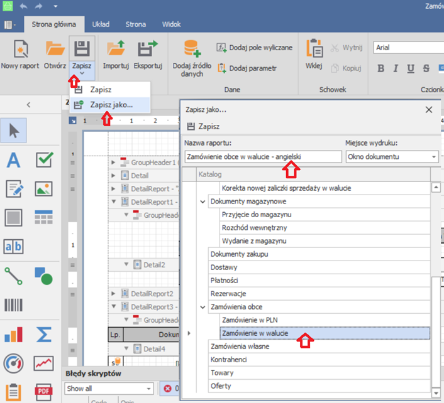Open the Show all filter dropdown
The height and width of the screenshot is (403, 444).
148,389
